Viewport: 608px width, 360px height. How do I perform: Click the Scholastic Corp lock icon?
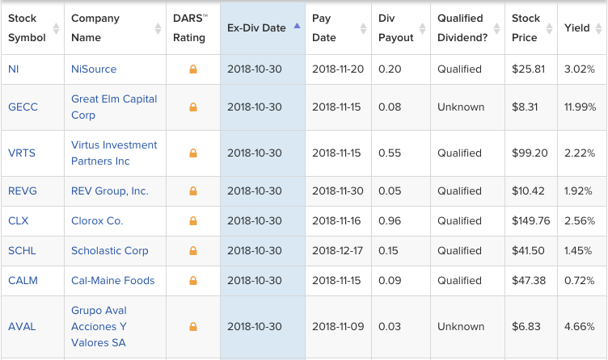tap(193, 251)
